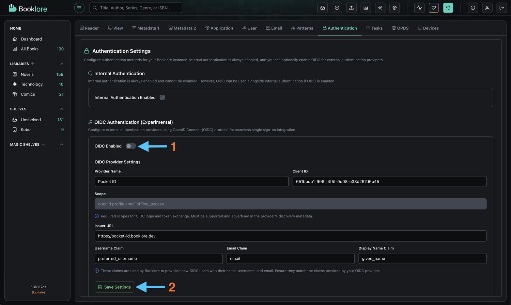Click the Save Settings button
This screenshot has width=511, height=305.
pos(114,287)
